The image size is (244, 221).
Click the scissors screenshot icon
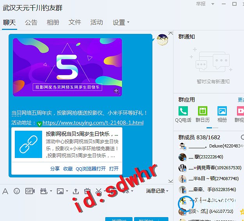click(99, 191)
